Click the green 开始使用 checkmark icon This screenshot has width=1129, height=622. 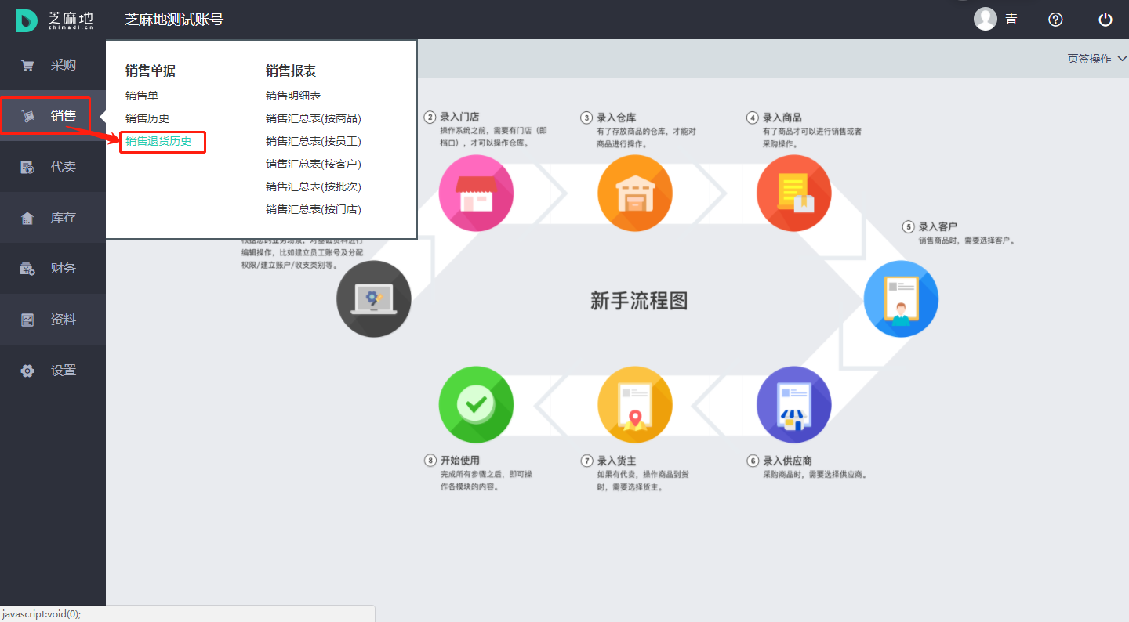click(x=476, y=405)
